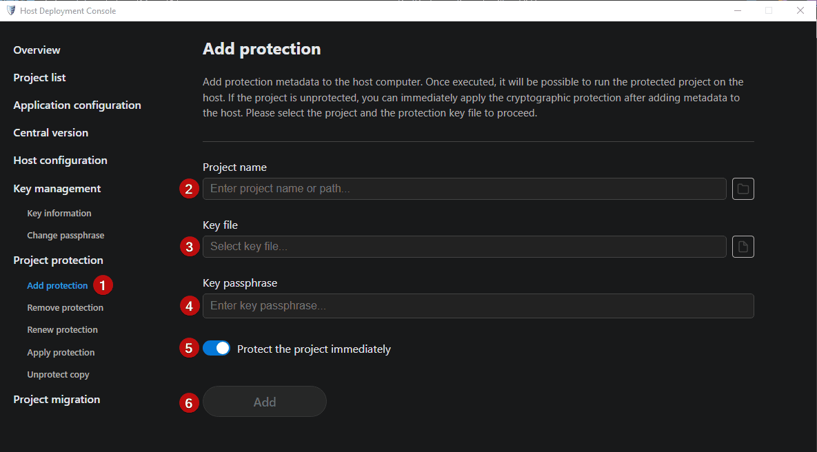The image size is (817, 452).
Task: Expand Key management section
Action: pyautogui.click(x=57, y=189)
